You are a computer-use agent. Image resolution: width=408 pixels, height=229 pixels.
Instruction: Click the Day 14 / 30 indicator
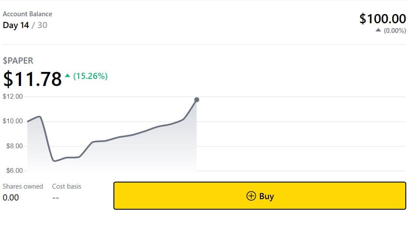(x=25, y=25)
